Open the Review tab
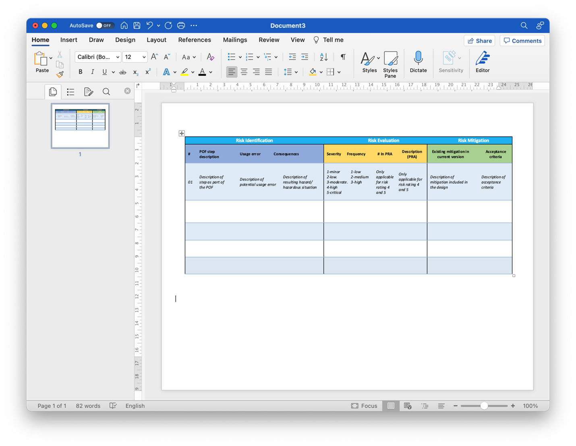Screen dimensions: 576x446 click(269, 40)
